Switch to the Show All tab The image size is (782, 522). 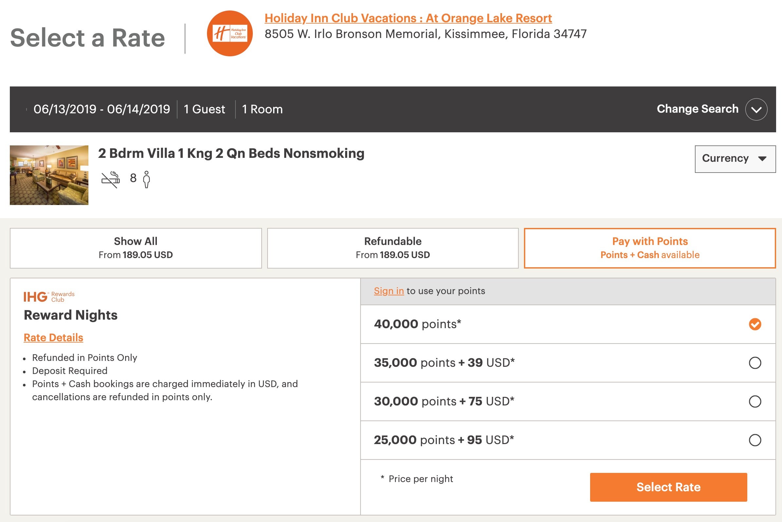[136, 248]
